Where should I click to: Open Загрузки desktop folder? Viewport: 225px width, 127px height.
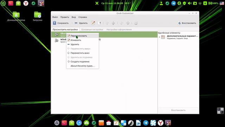point(38,16)
